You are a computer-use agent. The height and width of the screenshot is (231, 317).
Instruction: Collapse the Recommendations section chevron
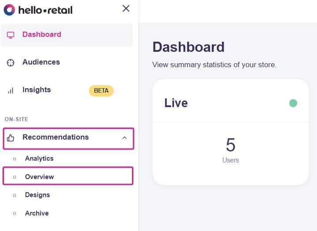tap(124, 138)
